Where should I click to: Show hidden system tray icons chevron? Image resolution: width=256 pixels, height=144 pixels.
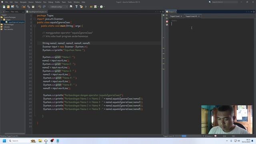click(227, 141)
